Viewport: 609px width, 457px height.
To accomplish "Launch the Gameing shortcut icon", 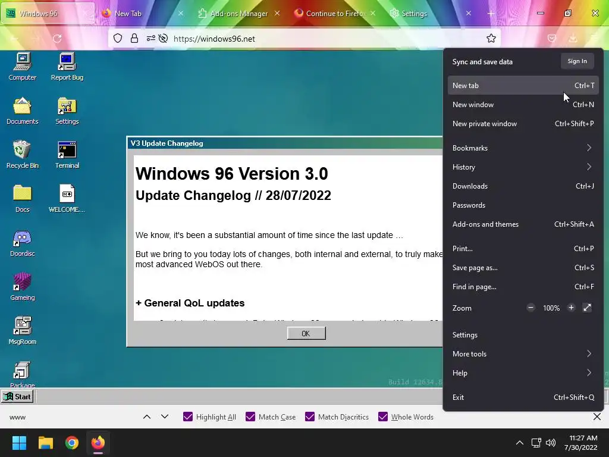I will click(x=23, y=286).
